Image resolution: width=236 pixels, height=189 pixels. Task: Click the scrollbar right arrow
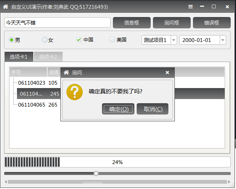coord(229,182)
